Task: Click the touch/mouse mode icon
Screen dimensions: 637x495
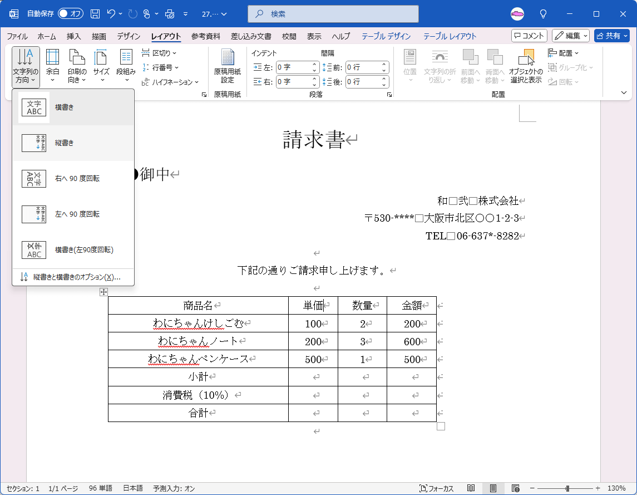Action: [147, 14]
